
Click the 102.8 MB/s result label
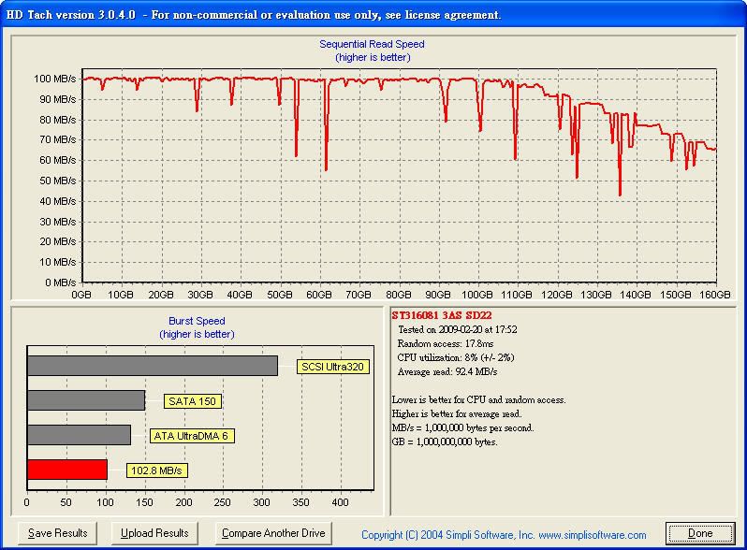tap(146, 470)
